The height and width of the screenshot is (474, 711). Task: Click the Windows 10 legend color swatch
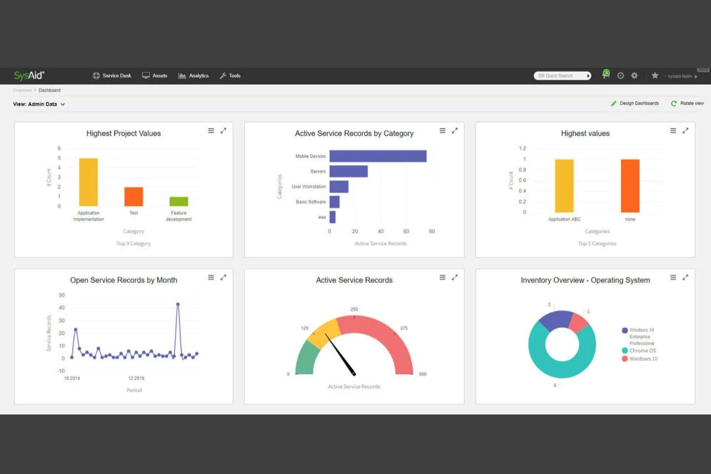tap(625, 359)
